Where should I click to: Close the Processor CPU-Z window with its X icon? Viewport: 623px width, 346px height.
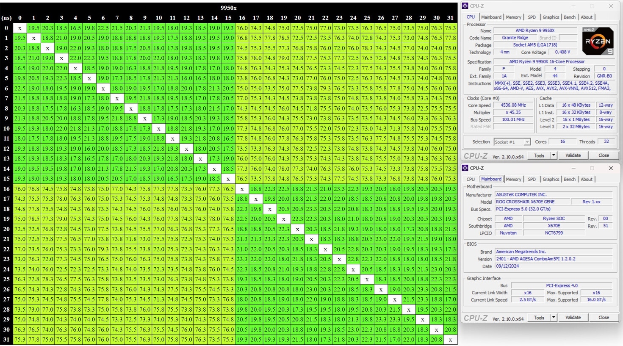[610, 6]
